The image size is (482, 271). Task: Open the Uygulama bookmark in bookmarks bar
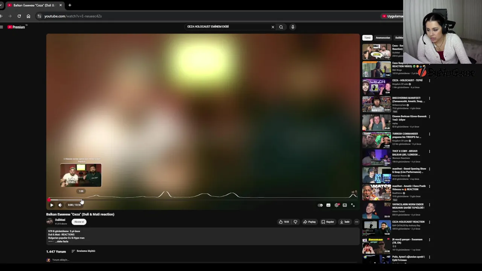tap(392, 16)
